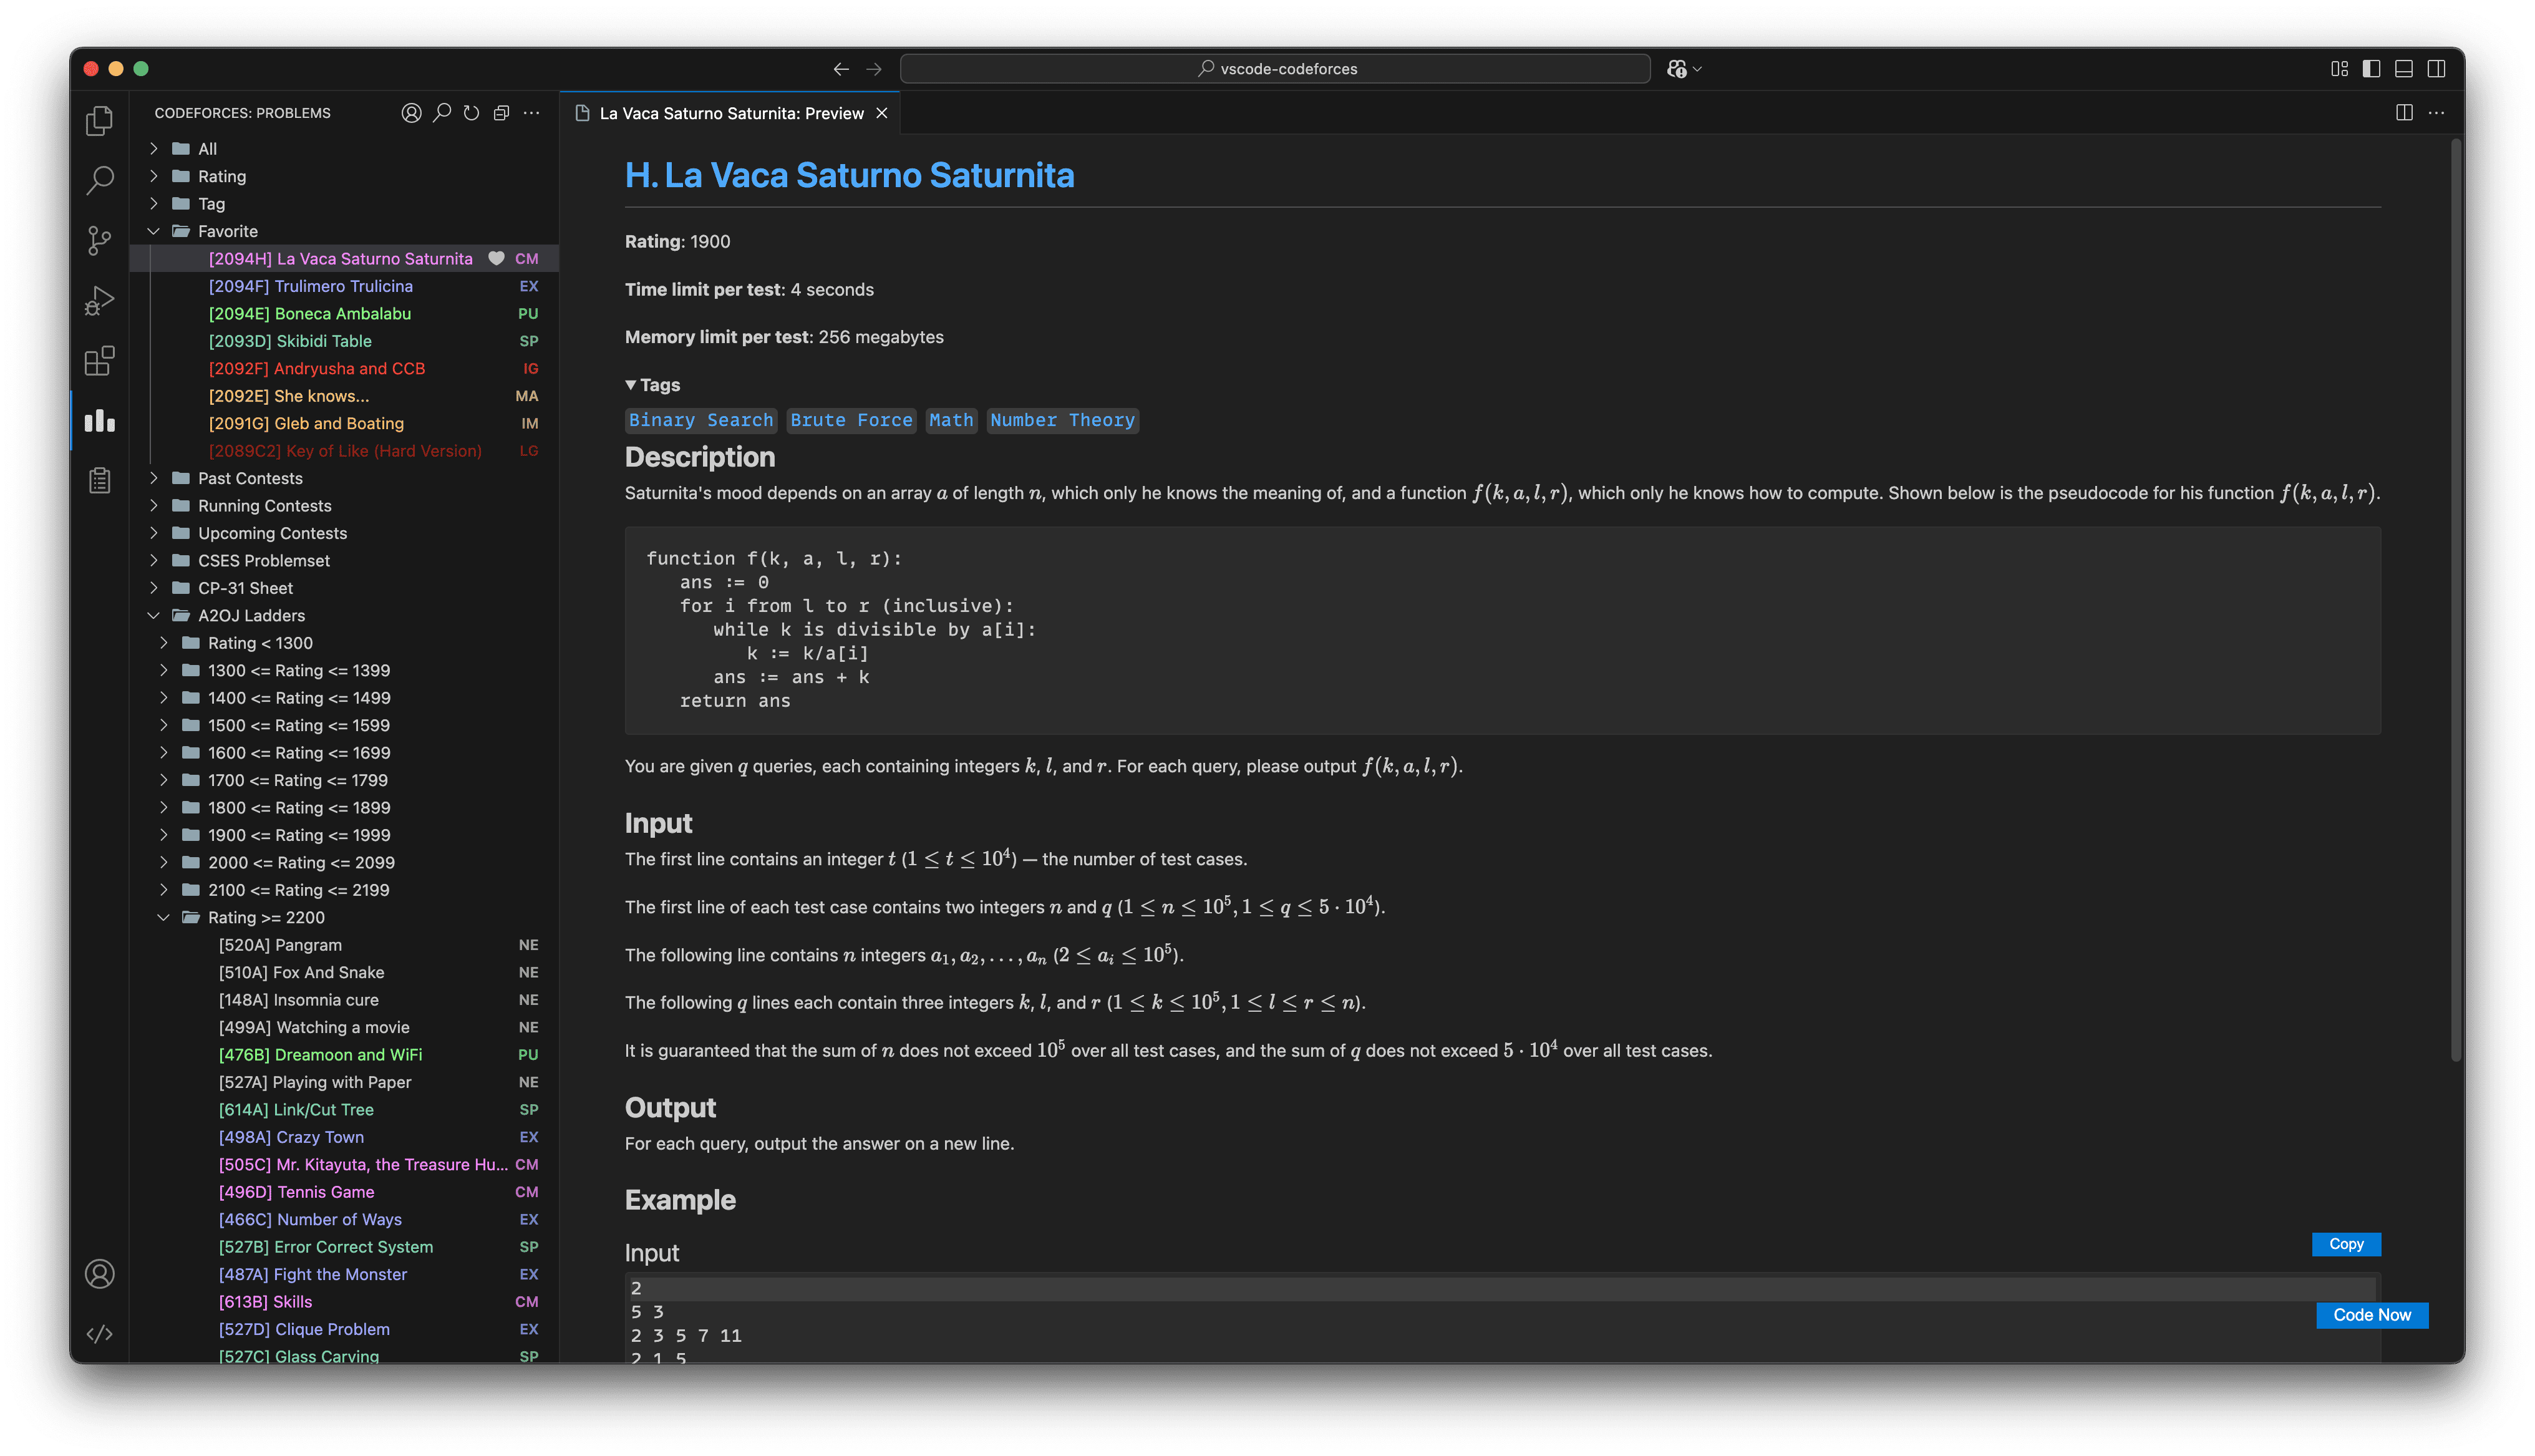Collapse the Favorite folder

click(154, 231)
